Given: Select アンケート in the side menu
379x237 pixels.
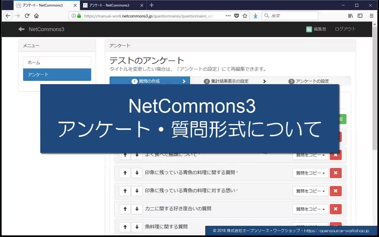Looking at the screenshot, I should pyautogui.click(x=57, y=75).
